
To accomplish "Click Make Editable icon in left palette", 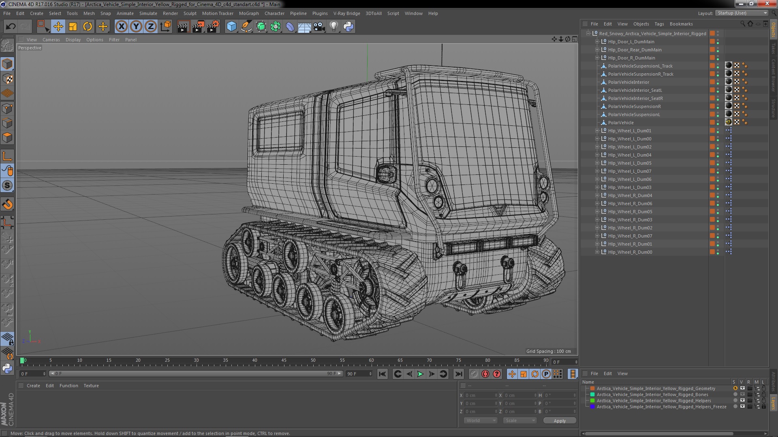I will tap(7, 46).
